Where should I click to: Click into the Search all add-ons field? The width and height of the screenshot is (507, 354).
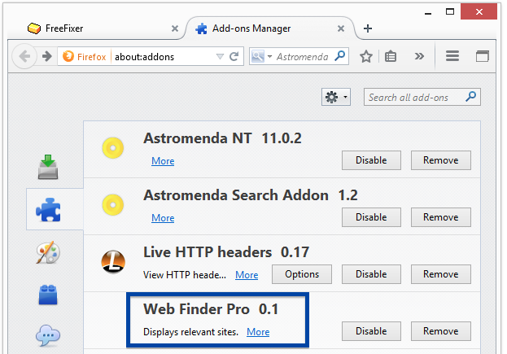422,97
